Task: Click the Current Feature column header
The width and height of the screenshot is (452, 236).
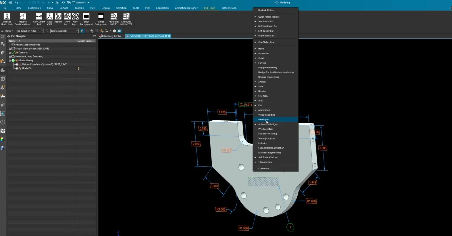Action: (86, 41)
